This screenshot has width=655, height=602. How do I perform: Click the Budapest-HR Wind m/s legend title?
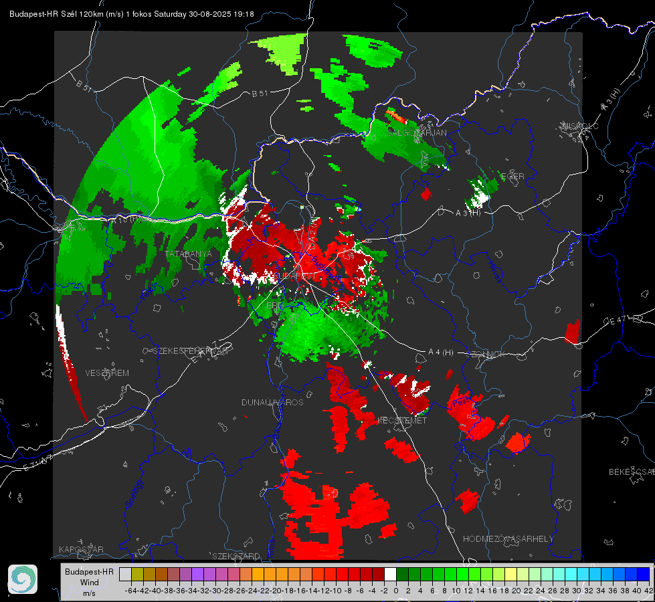[x=89, y=582]
